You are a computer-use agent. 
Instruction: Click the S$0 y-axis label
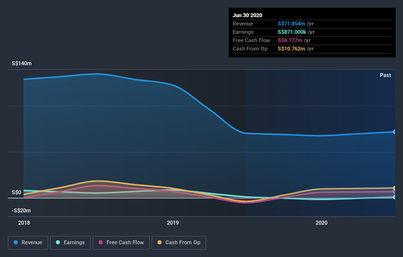click(17, 192)
